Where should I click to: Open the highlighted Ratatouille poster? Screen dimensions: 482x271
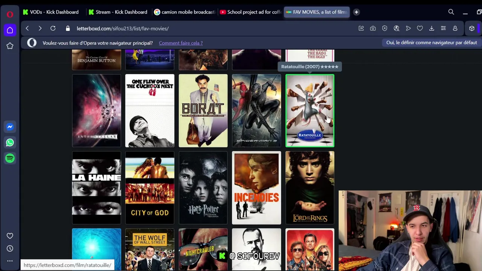point(310,111)
